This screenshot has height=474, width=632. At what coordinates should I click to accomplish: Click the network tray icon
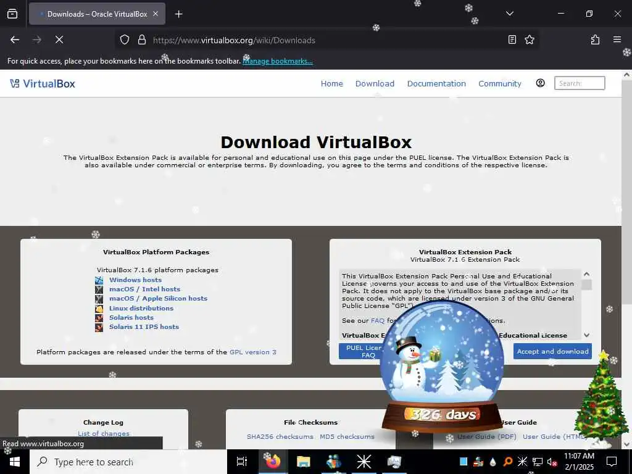point(537,462)
